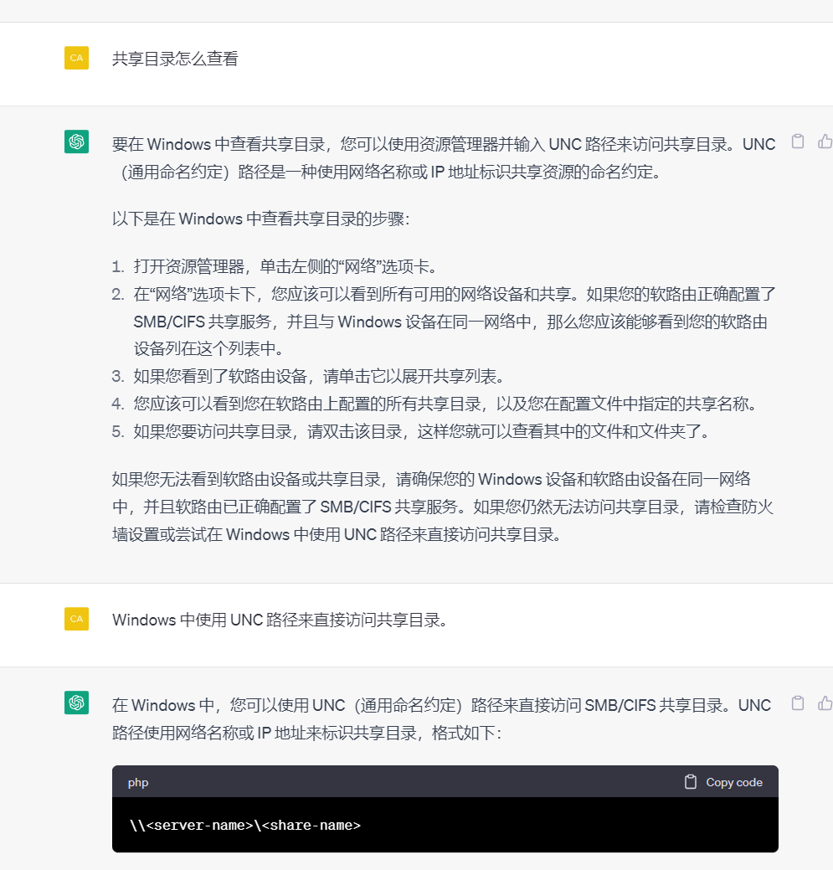Click ChatGPT logo avatar of second reply
The image size is (833, 870).
click(x=76, y=703)
